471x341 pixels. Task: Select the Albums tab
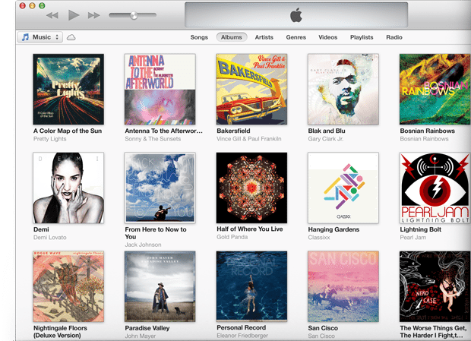click(x=232, y=37)
